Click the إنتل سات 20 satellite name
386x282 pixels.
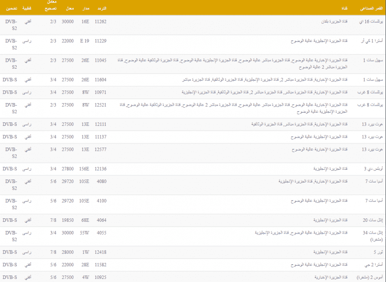373,220
